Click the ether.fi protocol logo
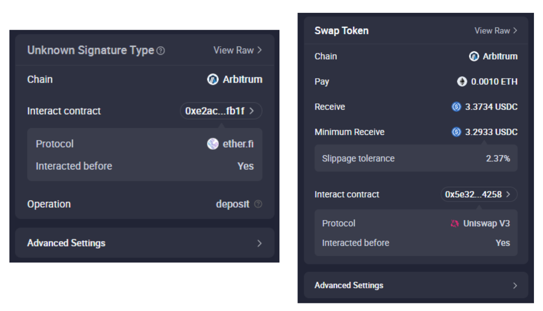This screenshot has height=311, width=543. click(213, 144)
